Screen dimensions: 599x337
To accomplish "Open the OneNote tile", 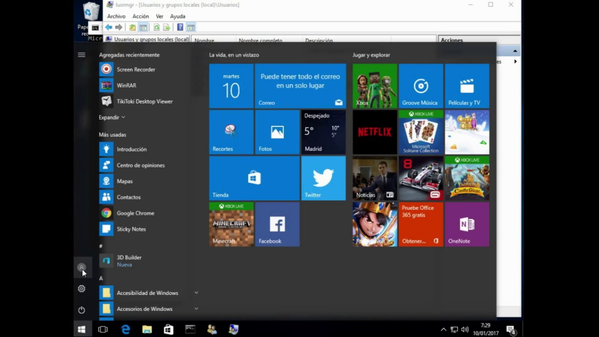I will tap(467, 224).
